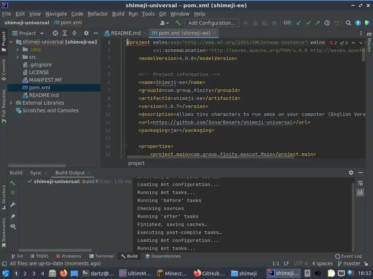The height and width of the screenshot is (279, 373).
Task: Expand External Libraries node
Action: 11,103
